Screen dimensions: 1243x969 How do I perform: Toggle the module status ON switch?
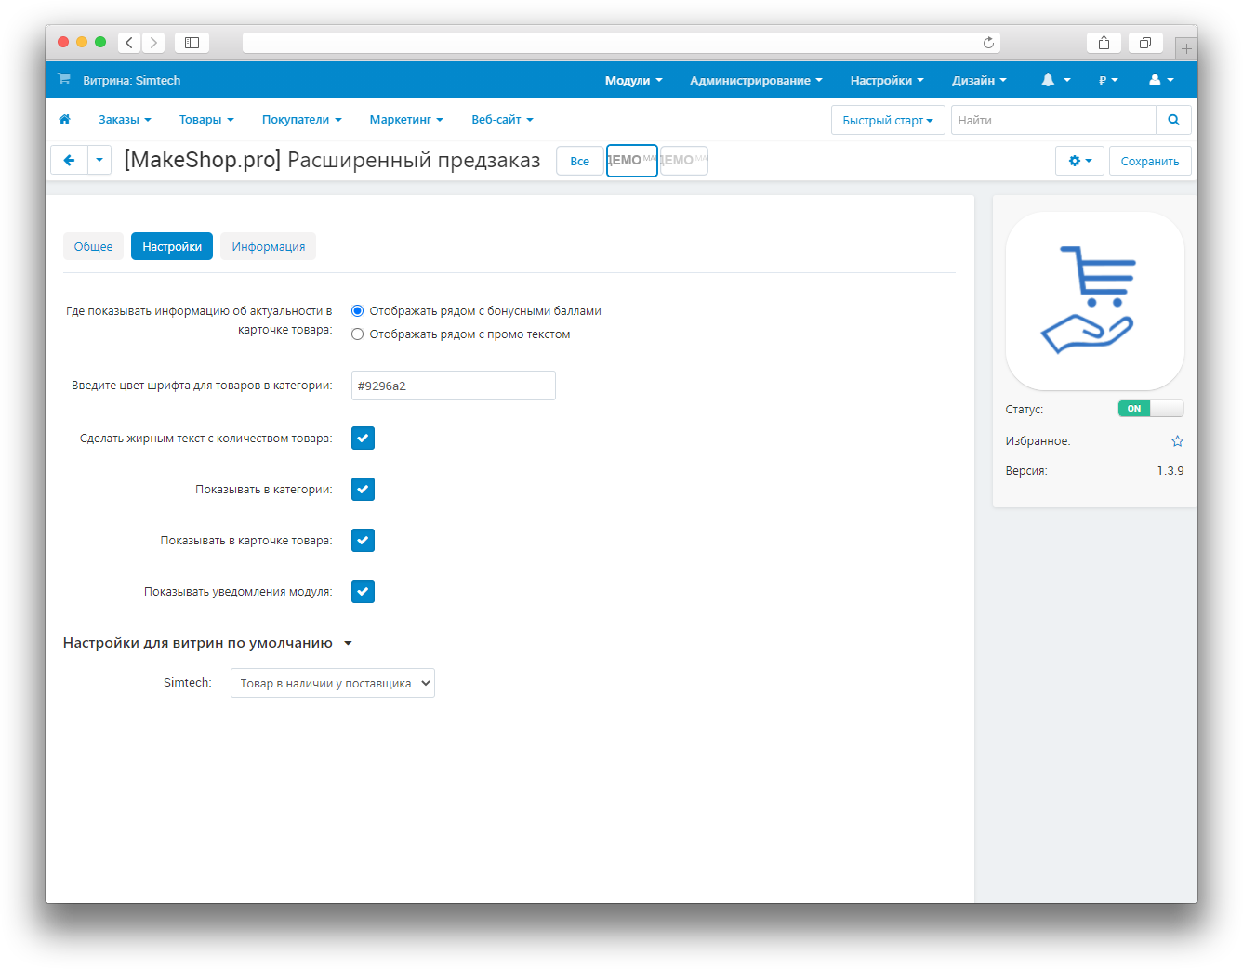tap(1150, 409)
